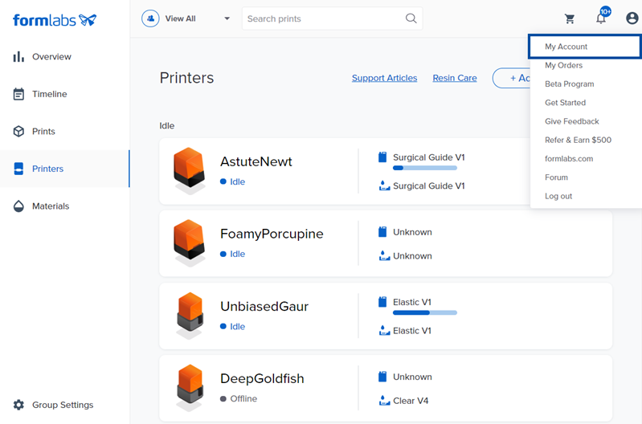
Task: Open Beta Program menu item
Action: point(569,84)
